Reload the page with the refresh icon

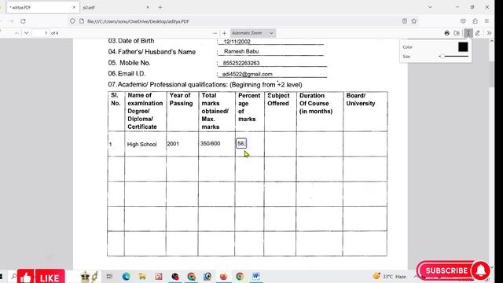click(x=23, y=21)
